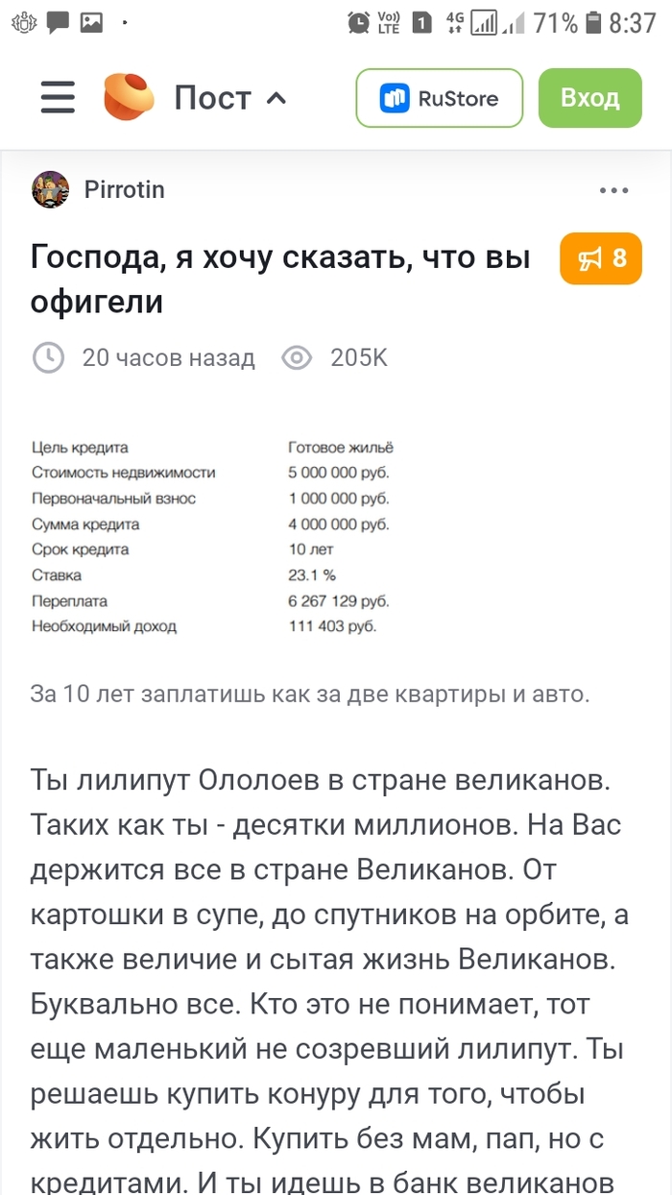Tap the orange megaphone badge showing 8
Screen dimensions: 672x1195
(x=601, y=258)
